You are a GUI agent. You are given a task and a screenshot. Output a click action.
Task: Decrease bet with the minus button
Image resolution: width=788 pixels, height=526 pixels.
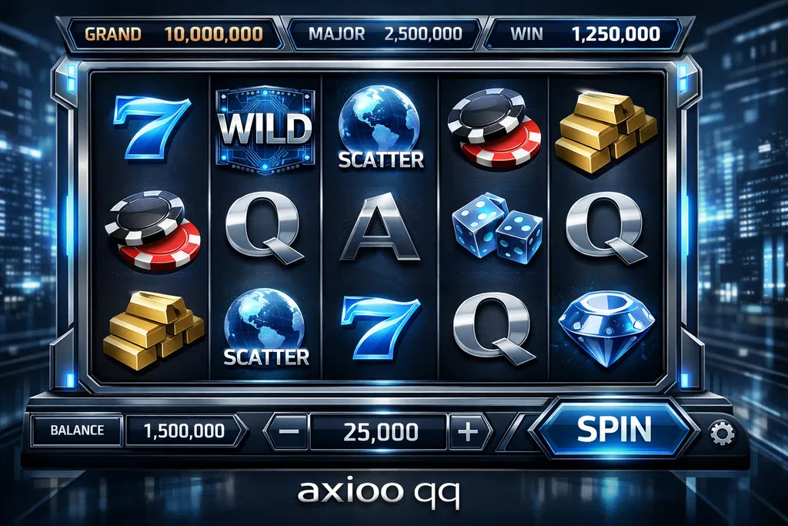[x=288, y=431]
